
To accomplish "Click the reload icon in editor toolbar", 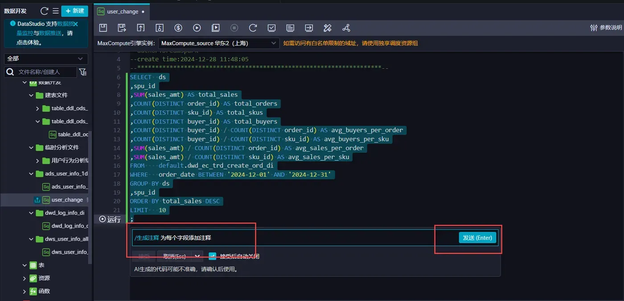I will 253,28.
